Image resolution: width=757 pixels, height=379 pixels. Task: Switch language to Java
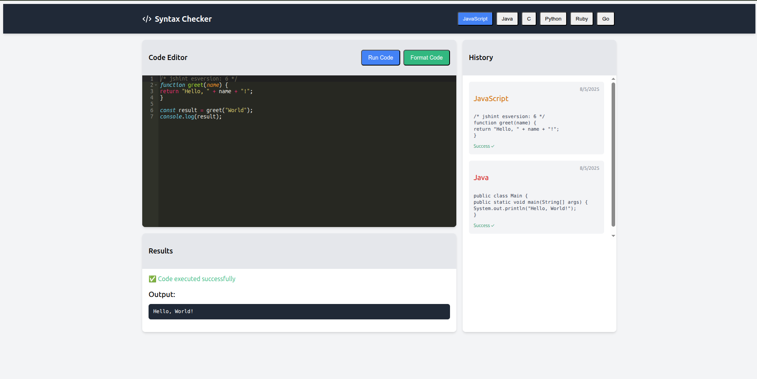[507, 19]
